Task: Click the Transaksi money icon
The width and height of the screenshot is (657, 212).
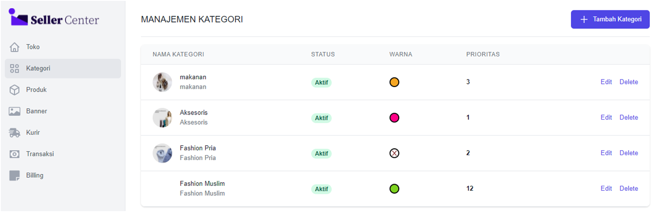Action: tap(14, 154)
